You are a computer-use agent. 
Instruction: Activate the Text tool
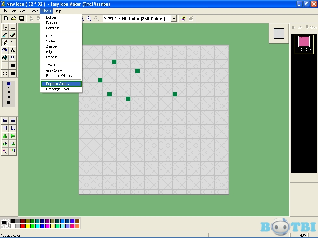[x=13, y=50]
